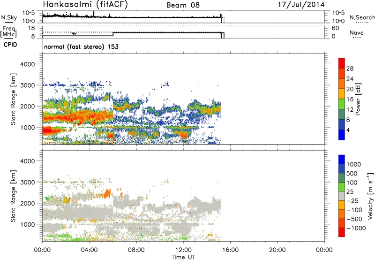Click 'Slant Range [km]' on the power panel
375x260 pixels.
point(13,99)
